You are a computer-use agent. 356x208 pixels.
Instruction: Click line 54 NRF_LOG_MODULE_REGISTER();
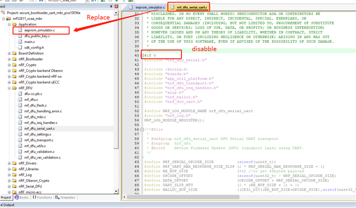coord(174,120)
